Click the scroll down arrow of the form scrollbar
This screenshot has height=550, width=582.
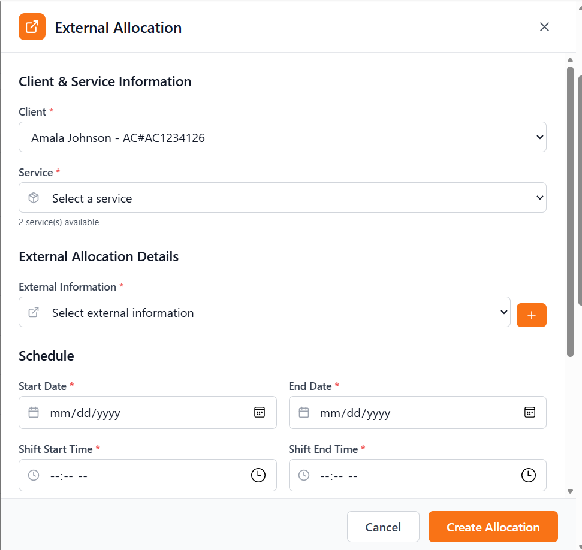[x=571, y=491]
